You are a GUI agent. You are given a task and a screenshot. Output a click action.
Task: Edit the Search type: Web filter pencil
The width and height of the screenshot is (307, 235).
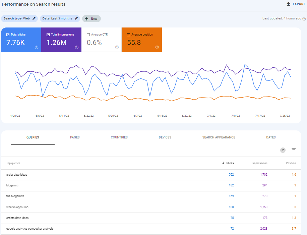coord(34,18)
